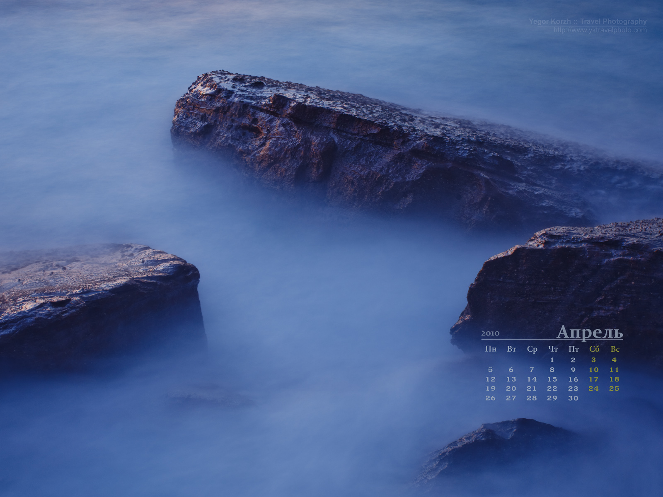The height and width of the screenshot is (497, 663).
Task: Pick date 9 in the calendar
Action: pyautogui.click(x=573, y=369)
